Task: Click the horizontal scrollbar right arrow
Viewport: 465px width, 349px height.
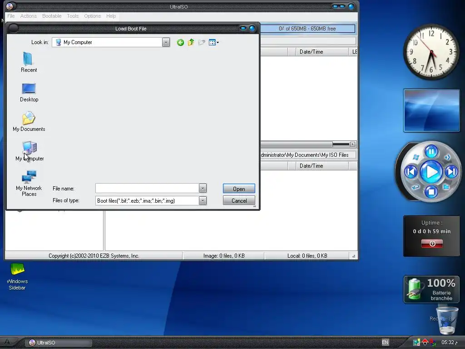Action: tap(352, 144)
